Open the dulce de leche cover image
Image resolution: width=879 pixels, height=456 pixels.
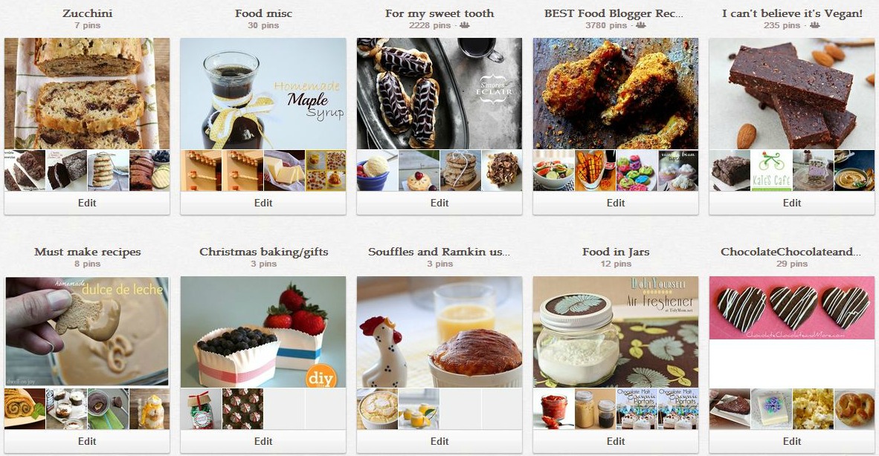(x=87, y=332)
